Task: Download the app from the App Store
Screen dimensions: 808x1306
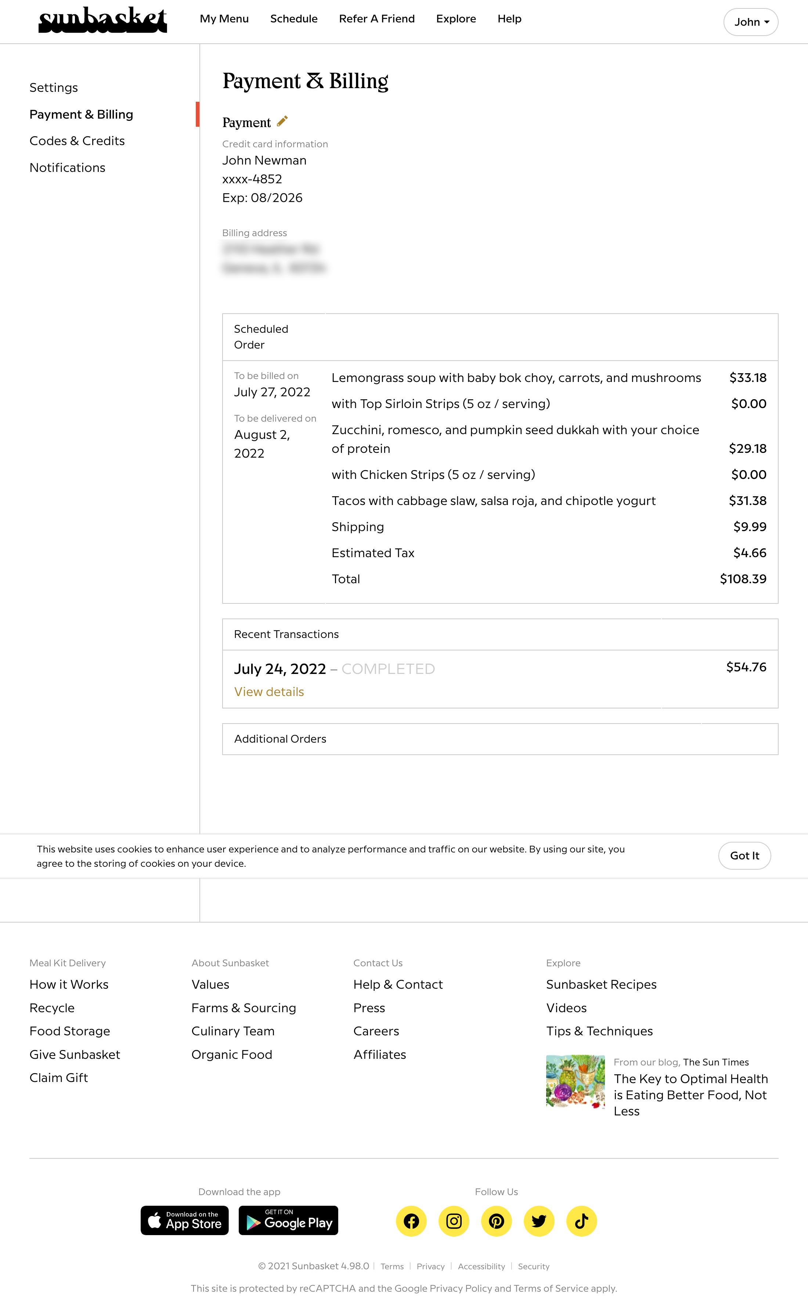Action: [184, 1221]
